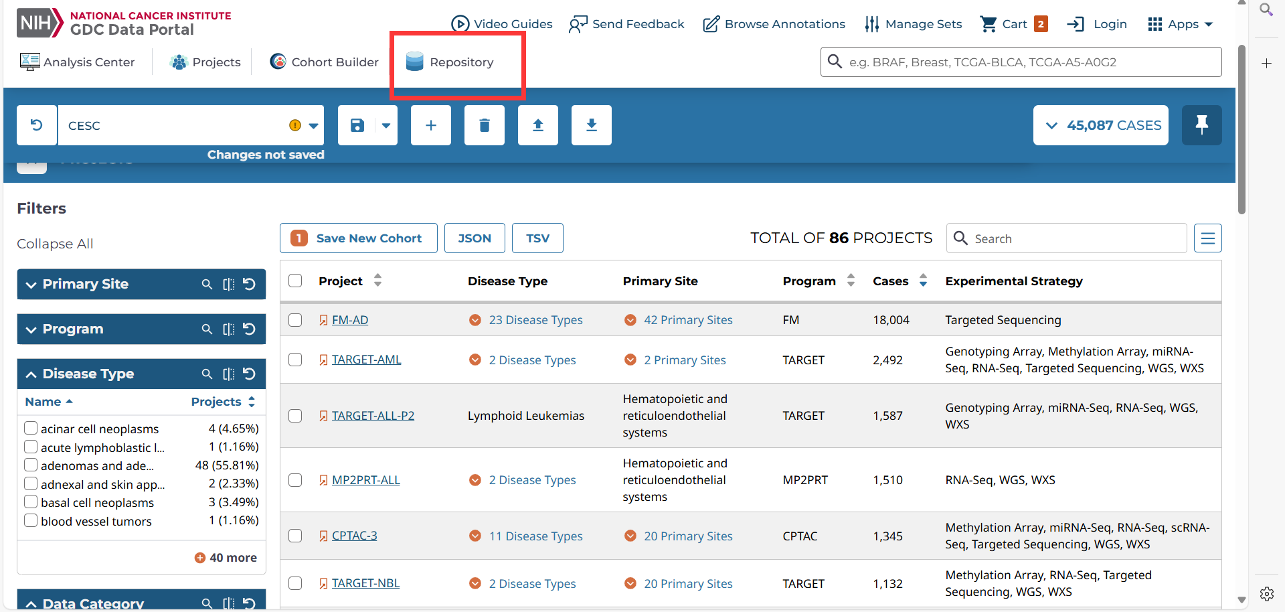Click browser sidebar plus icon
Image resolution: width=1285 pixels, height=612 pixels.
coord(1266,64)
